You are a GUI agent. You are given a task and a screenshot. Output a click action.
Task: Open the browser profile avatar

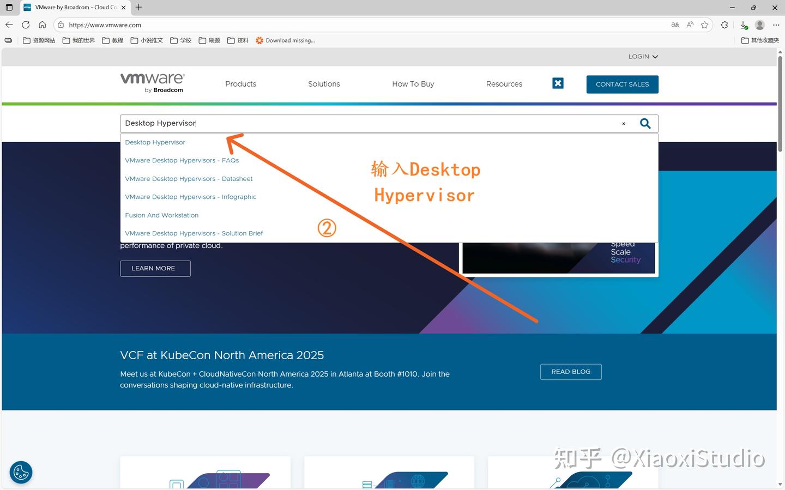760,25
